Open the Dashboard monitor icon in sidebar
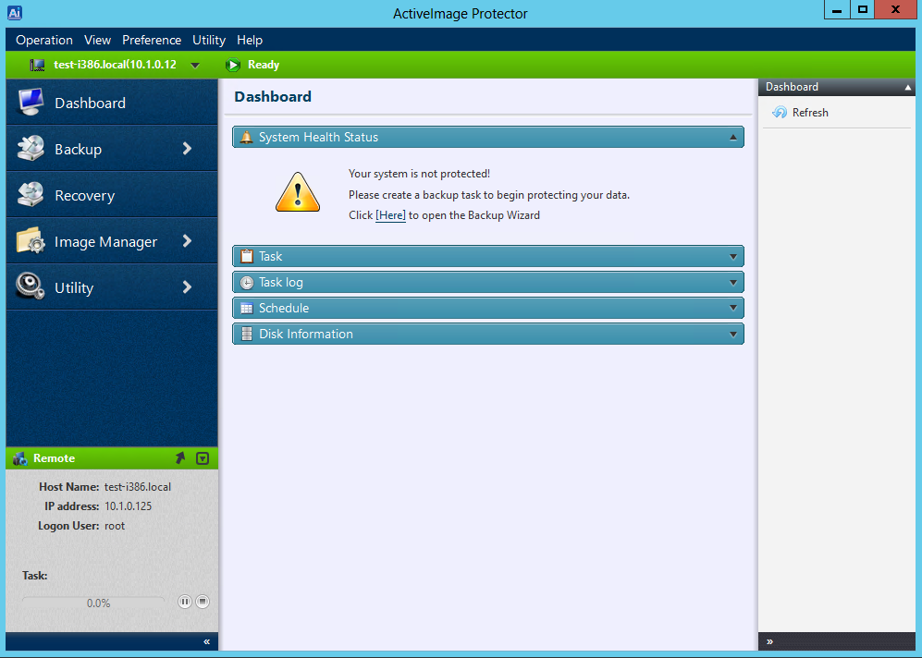922x658 pixels. (x=31, y=103)
